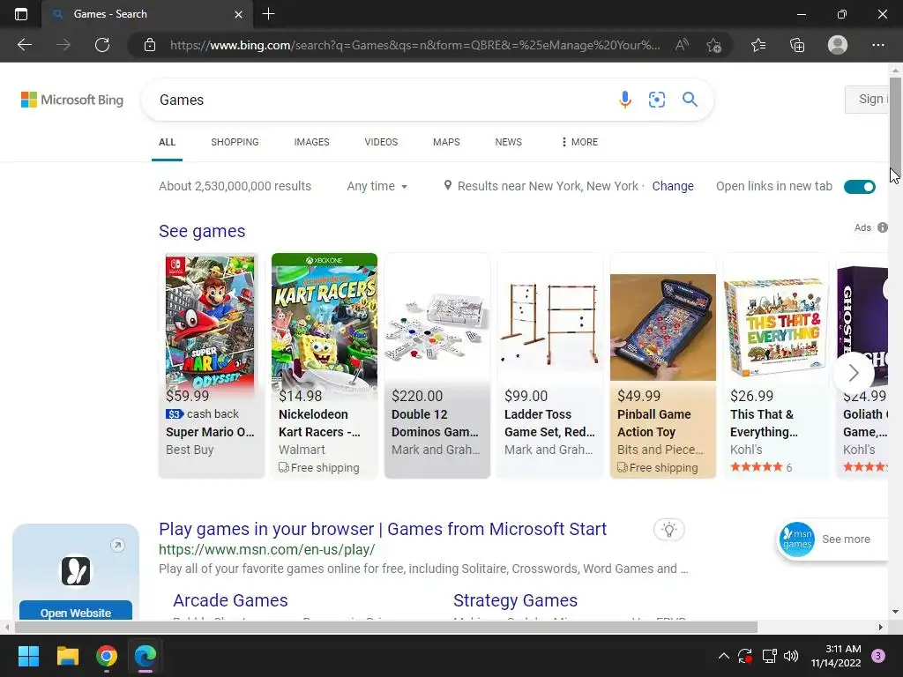Click the microphone voice search icon

click(x=625, y=100)
